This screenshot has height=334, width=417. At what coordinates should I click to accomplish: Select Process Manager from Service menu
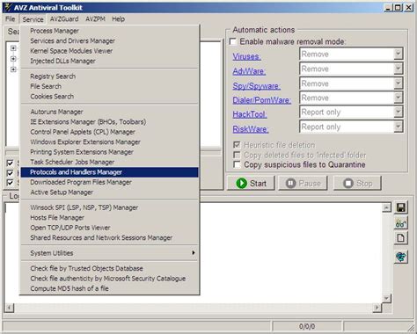110,31
